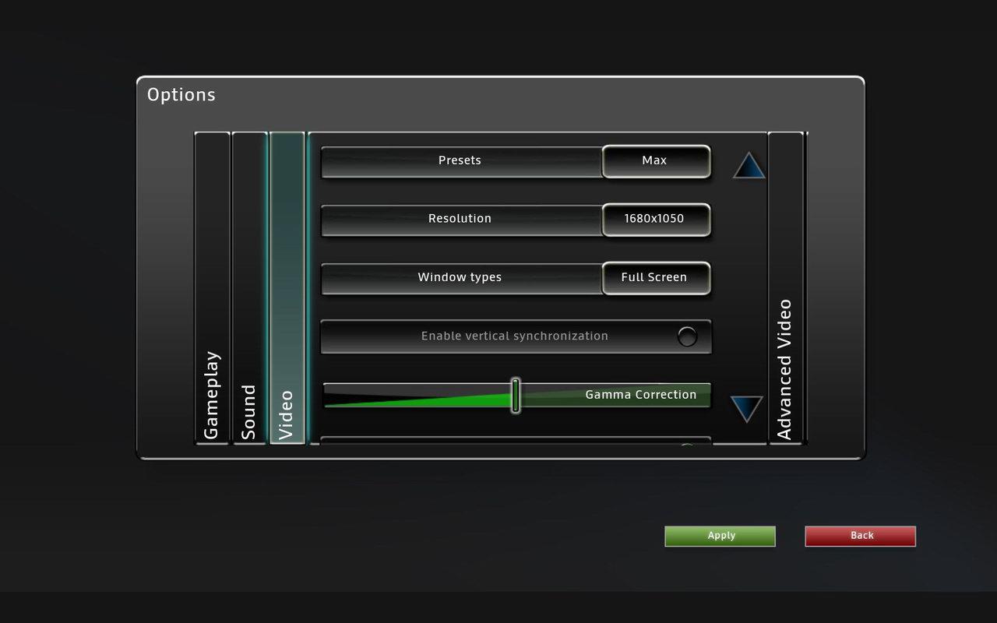Open the Advanced Video tab

(x=785, y=288)
